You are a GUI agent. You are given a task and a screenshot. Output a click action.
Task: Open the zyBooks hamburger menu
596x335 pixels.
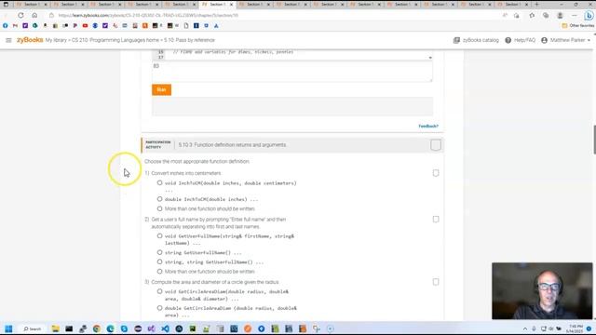click(x=8, y=40)
